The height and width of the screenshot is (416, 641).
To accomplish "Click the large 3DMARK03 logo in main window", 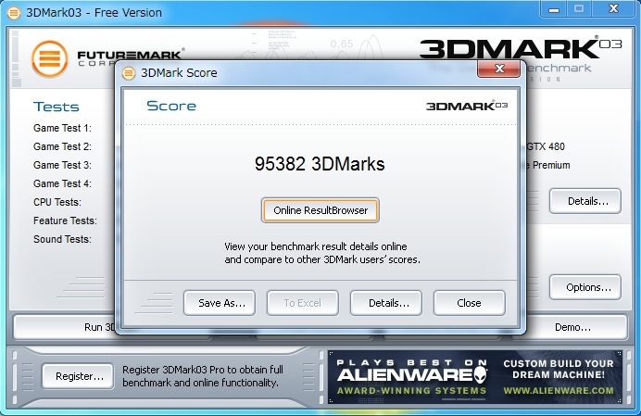I will pos(521,49).
